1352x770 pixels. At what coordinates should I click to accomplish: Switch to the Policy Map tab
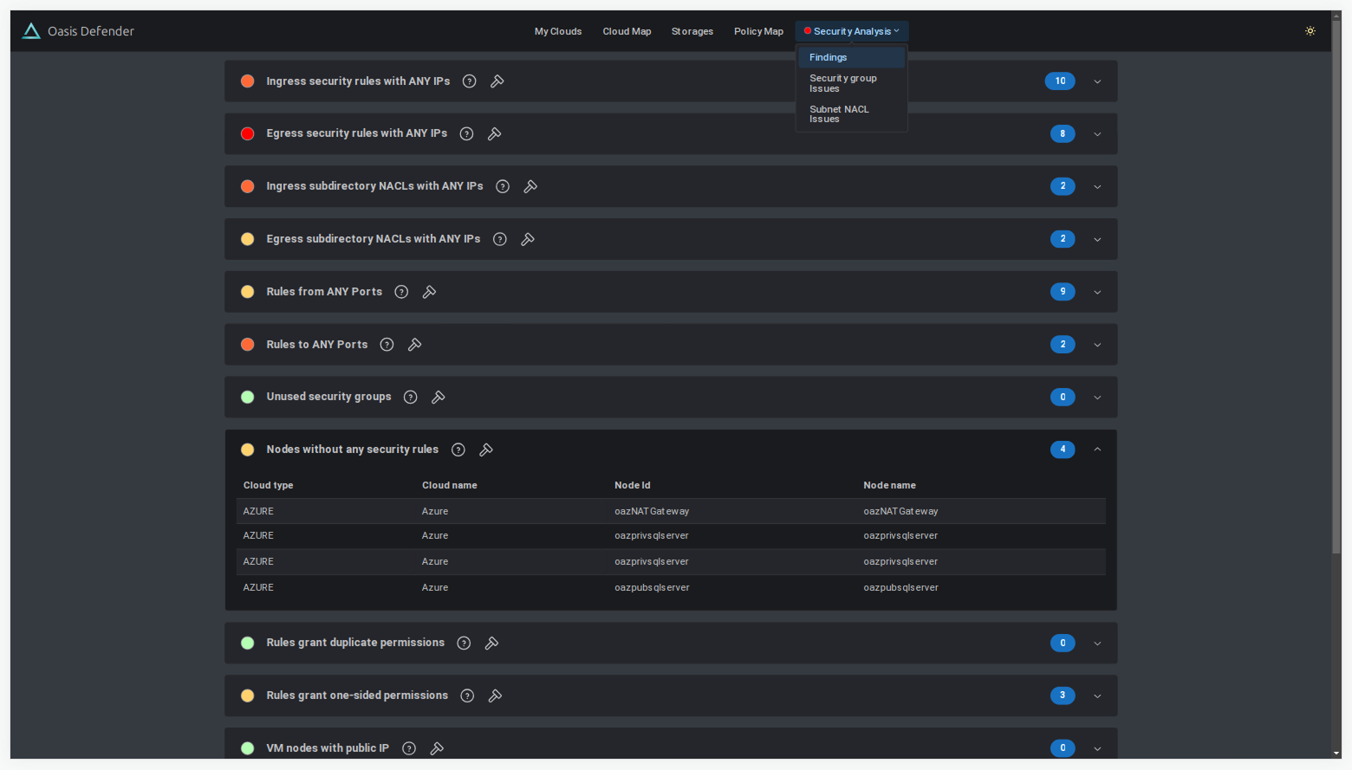coord(758,31)
